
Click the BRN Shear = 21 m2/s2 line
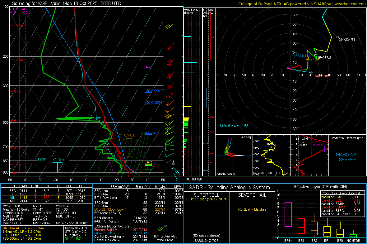click(x=121, y=218)
